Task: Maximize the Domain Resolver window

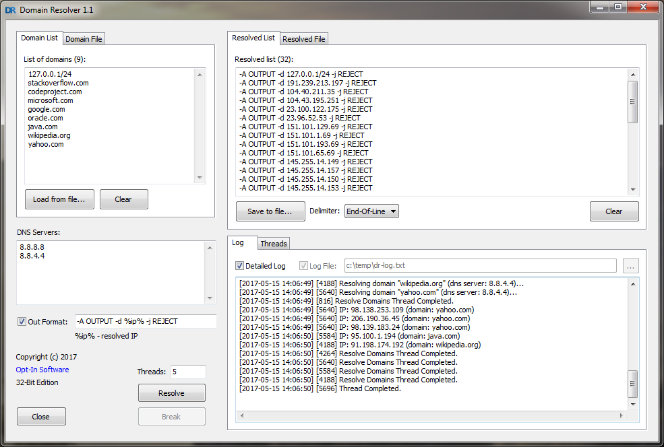Action: (x=617, y=7)
